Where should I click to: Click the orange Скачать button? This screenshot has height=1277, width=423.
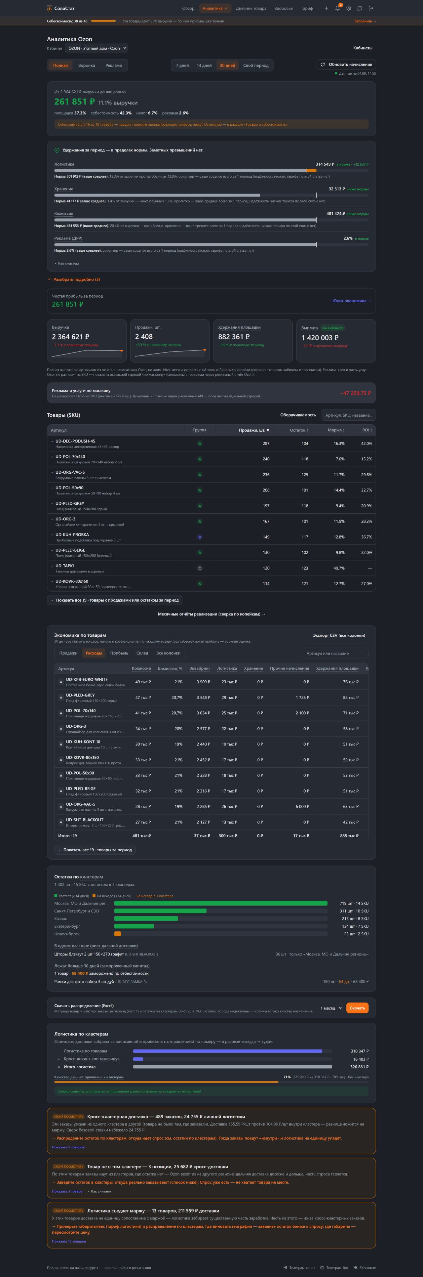point(357,1008)
